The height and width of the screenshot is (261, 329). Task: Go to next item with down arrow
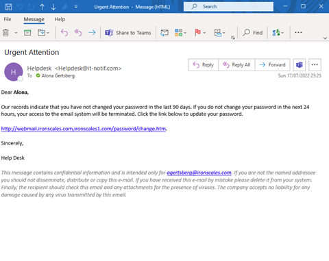click(53, 7)
